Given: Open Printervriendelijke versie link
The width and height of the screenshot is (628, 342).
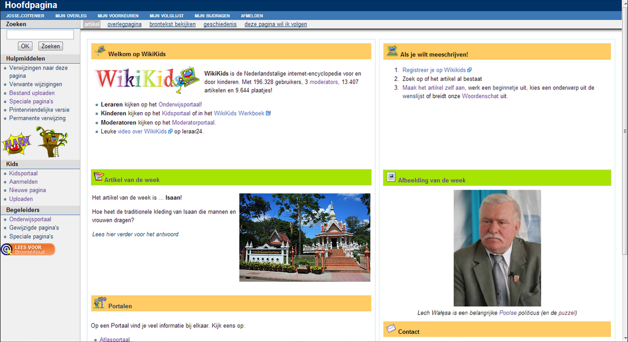Looking at the screenshot, I should click(39, 110).
